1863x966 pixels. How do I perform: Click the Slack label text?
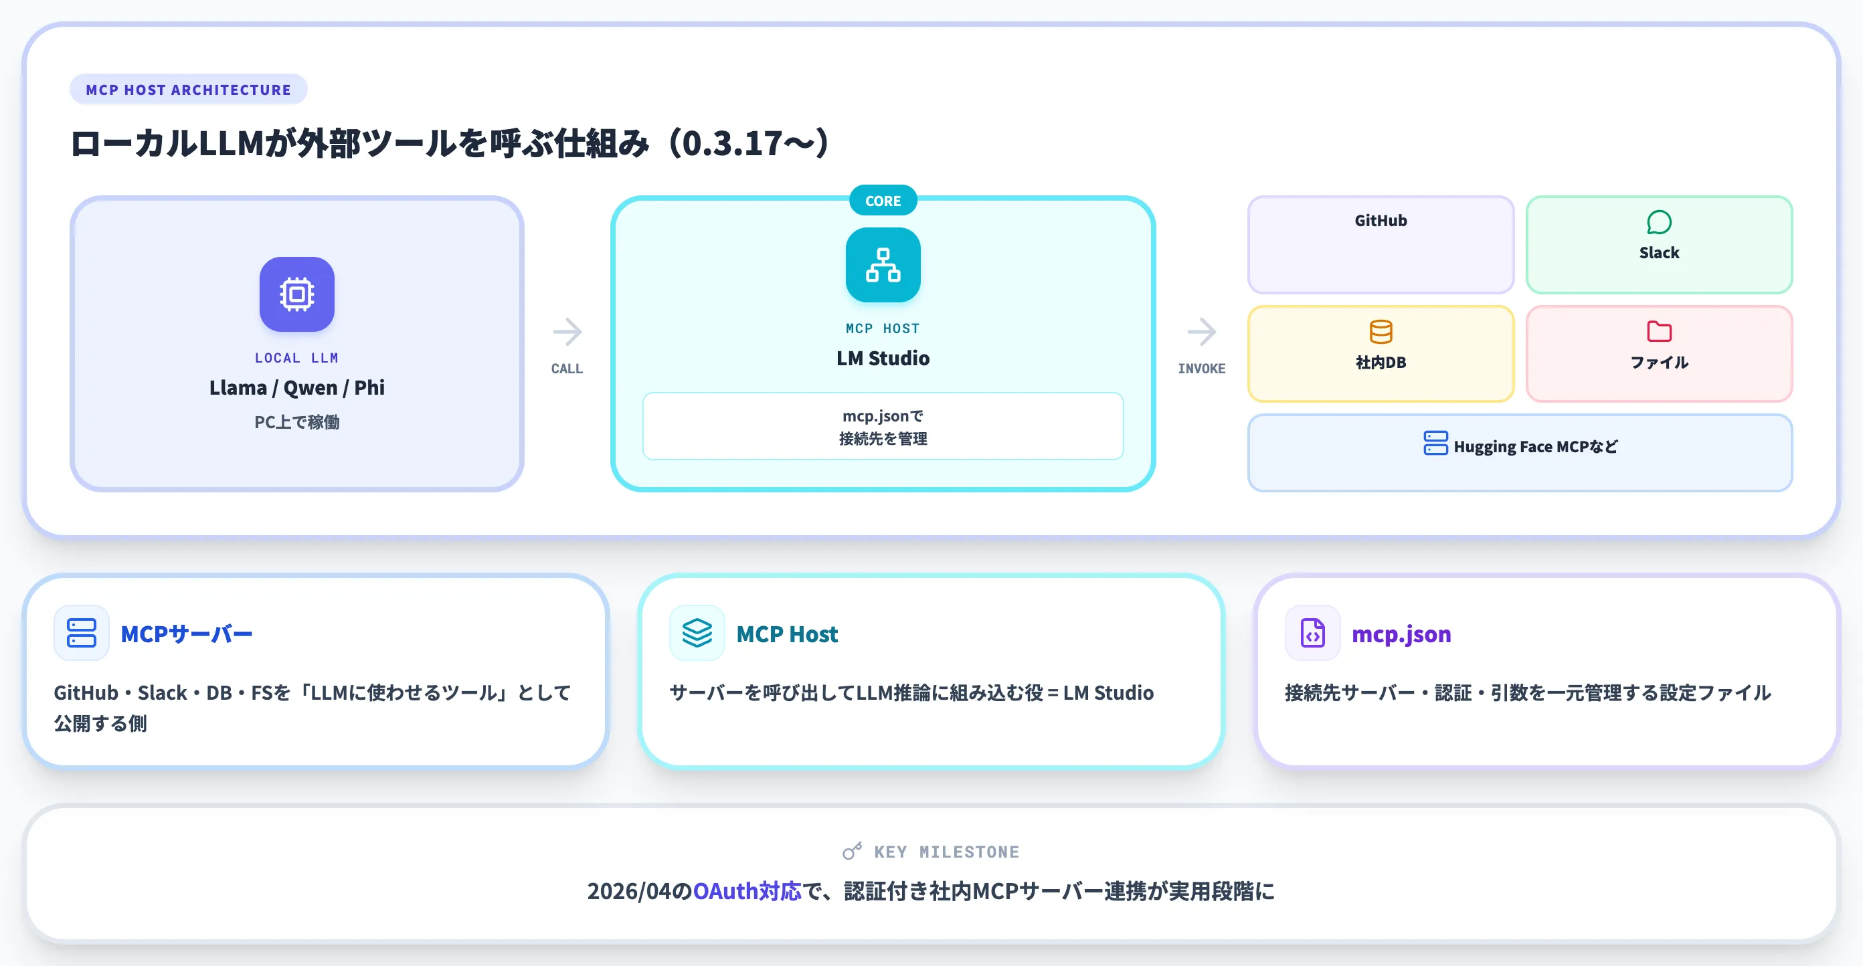click(x=1659, y=252)
